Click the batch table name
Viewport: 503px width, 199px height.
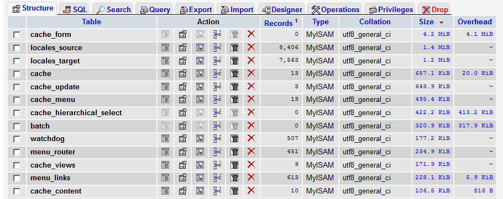(x=40, y=126)
